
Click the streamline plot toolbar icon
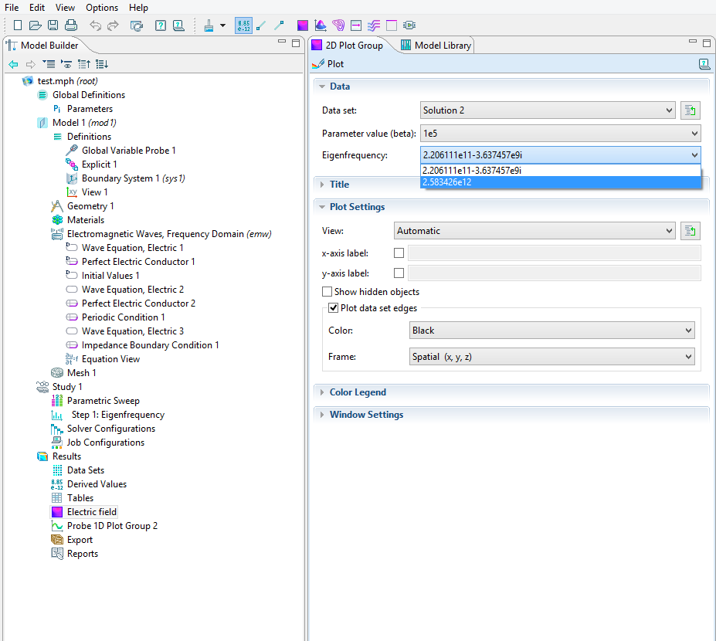(374, 25)
